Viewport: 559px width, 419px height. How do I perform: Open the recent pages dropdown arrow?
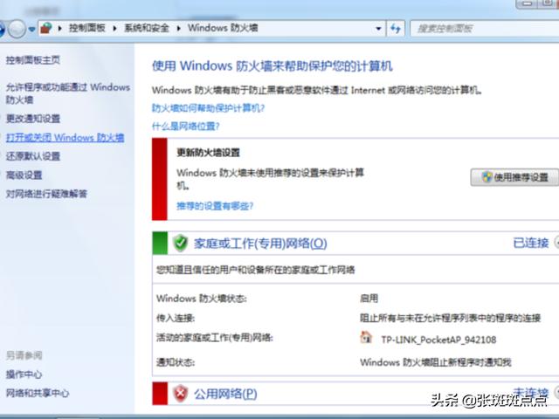click(x=31, y=29)
